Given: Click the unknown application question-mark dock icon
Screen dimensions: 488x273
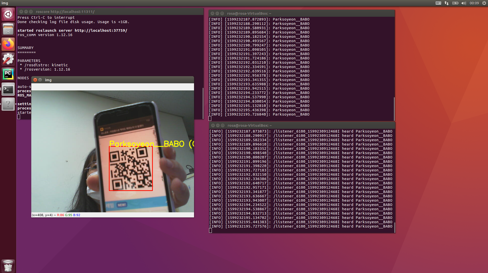Looking at the screenshot, I should (8, 104).
